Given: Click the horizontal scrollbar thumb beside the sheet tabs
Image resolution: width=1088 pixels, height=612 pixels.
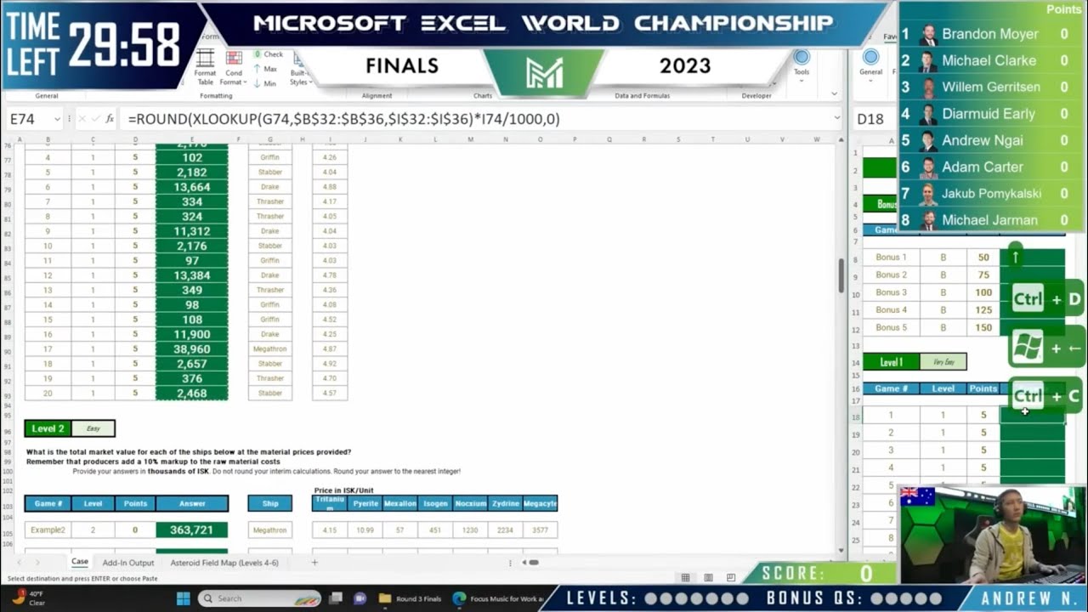Looking at the screenshot, I should point(534,562).
